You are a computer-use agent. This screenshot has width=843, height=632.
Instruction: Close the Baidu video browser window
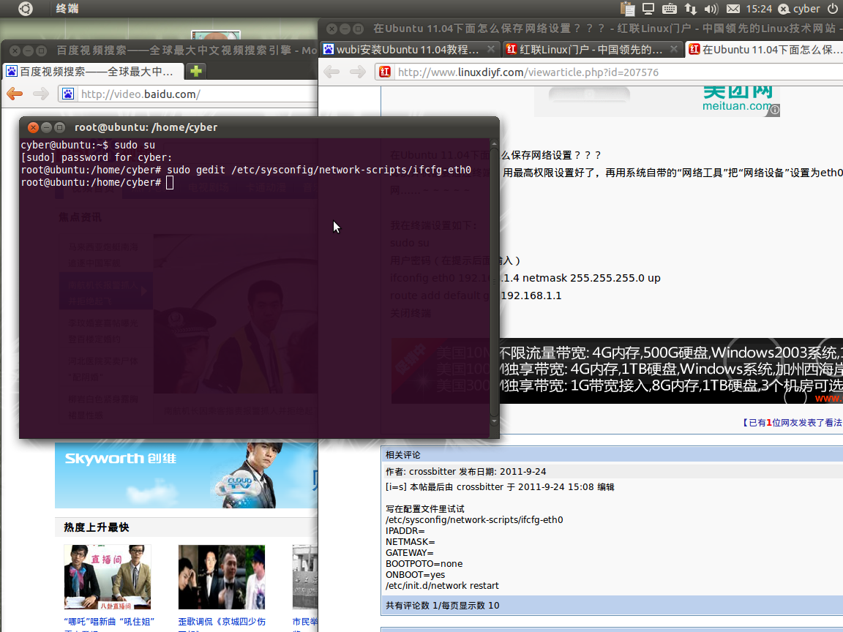15,50
